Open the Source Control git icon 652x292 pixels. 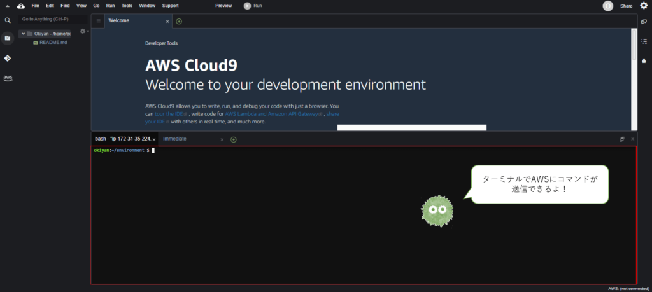8,58
